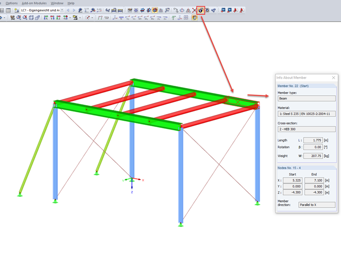The height and width of the screenshot is (256, 341).
Task: Click the view in X direction icon
Action: click(46, 18)
